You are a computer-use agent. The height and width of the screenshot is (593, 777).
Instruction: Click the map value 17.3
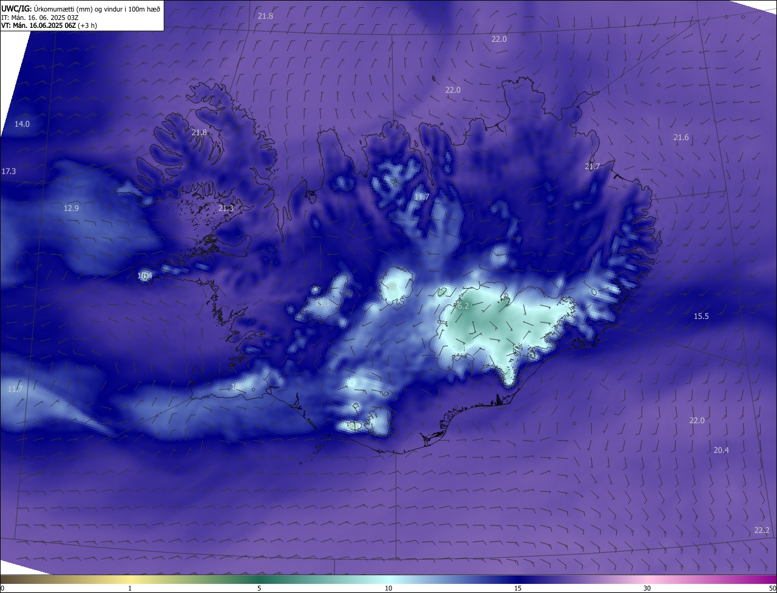click(x=8, y=172)
